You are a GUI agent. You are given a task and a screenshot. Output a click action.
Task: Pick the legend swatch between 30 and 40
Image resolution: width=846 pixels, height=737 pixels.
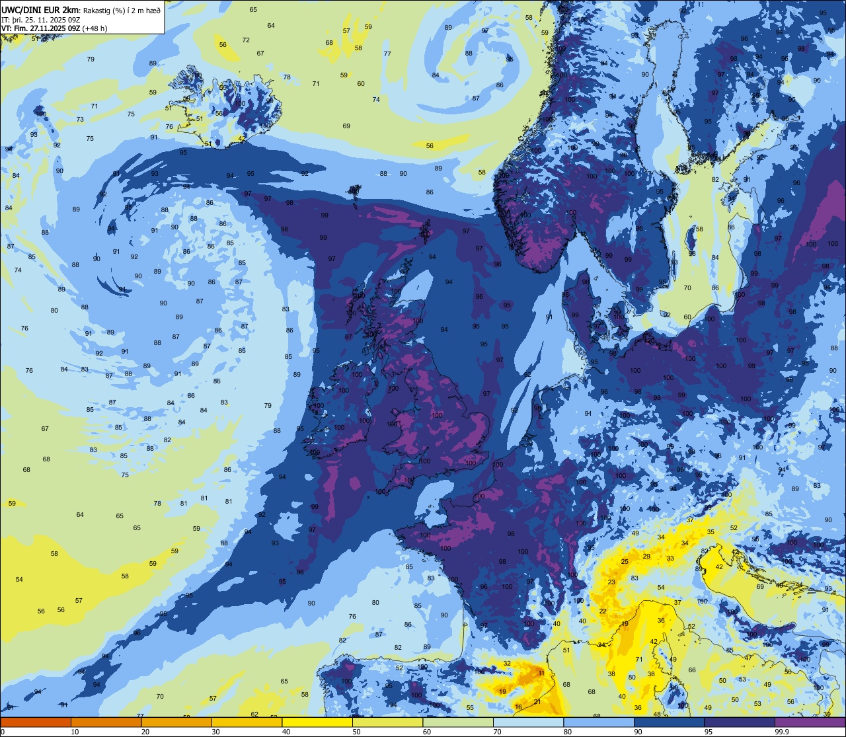(x=247, y=722)
